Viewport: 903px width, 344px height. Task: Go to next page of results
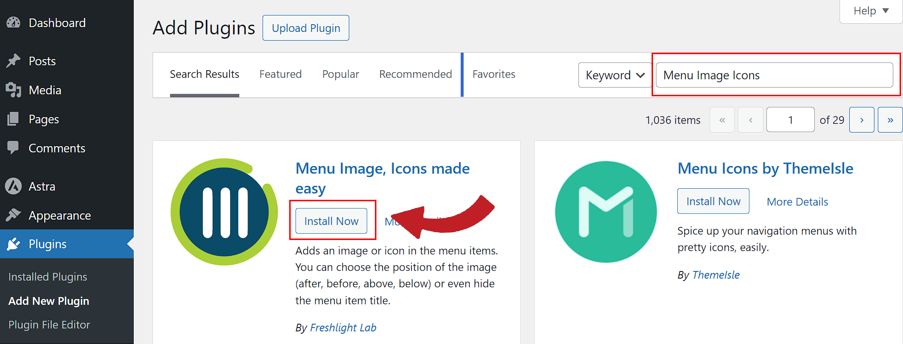[x=862, y=120]
